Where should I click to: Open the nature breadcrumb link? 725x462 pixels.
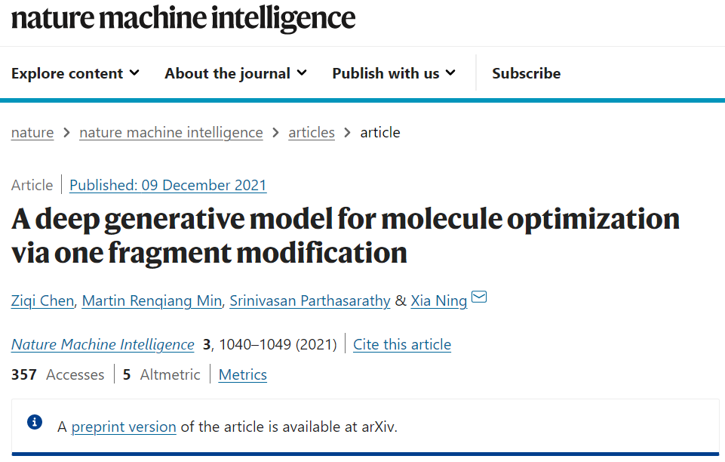(x=32, y=133)
